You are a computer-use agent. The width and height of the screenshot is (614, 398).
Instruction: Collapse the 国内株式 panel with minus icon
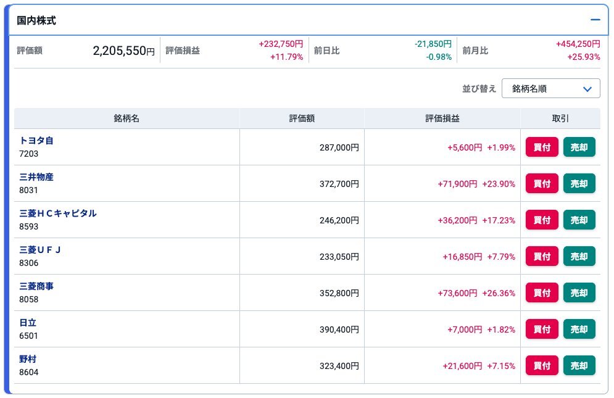pos(595,20)
